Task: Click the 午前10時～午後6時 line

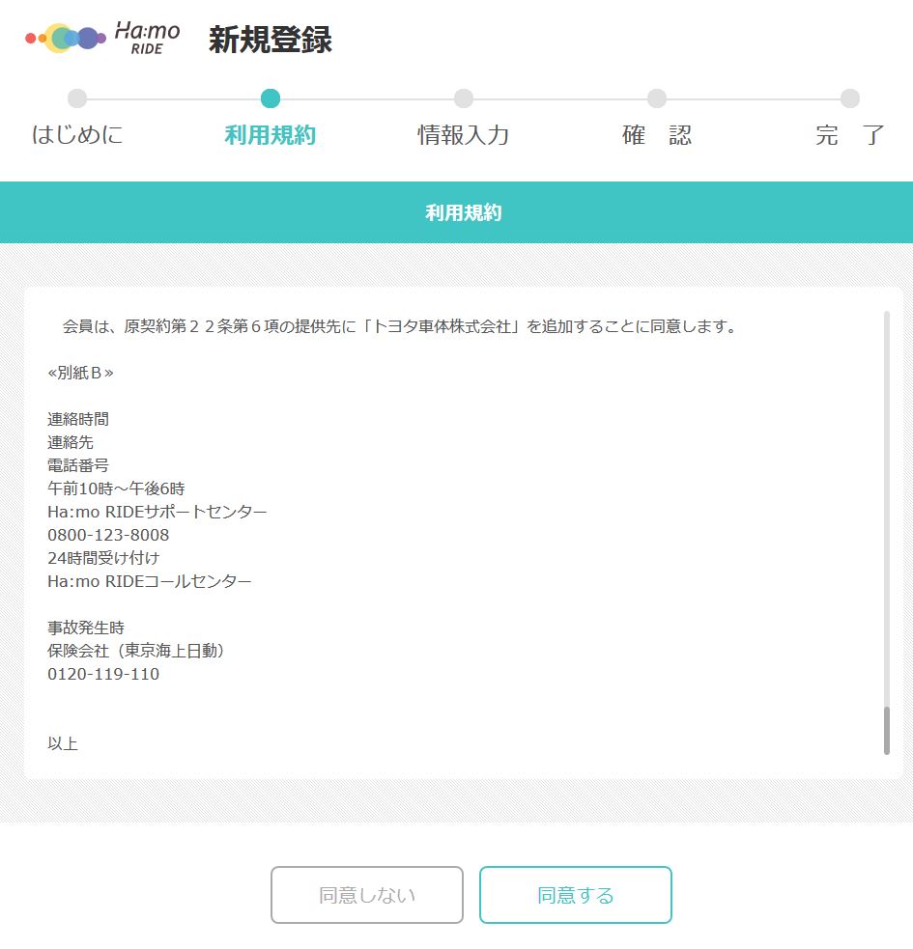Action: click(x=116, y=488)
